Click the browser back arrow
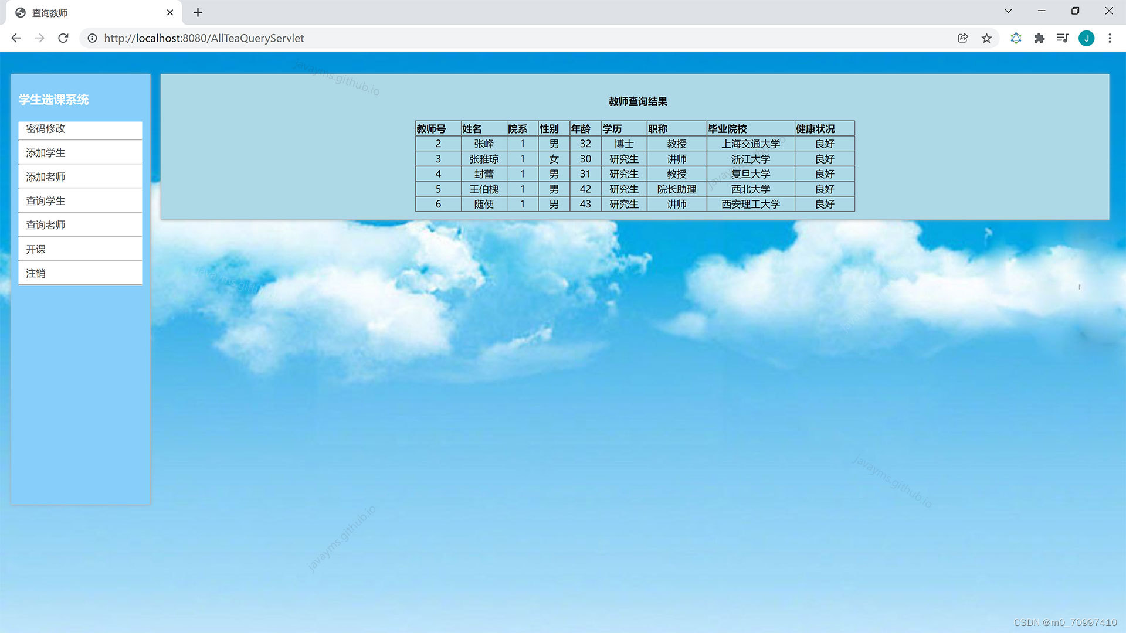 tap(16, 38)
